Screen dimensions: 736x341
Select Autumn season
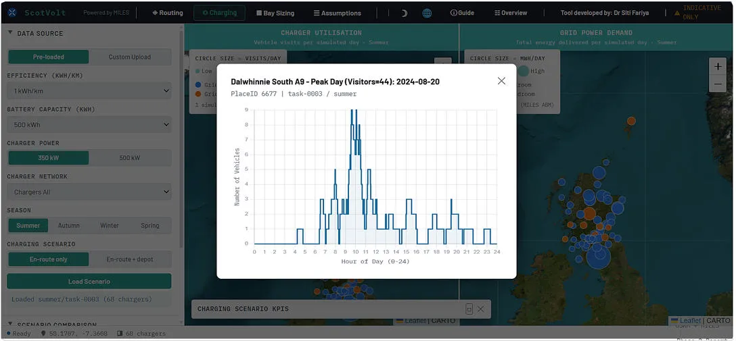[68, 226]
